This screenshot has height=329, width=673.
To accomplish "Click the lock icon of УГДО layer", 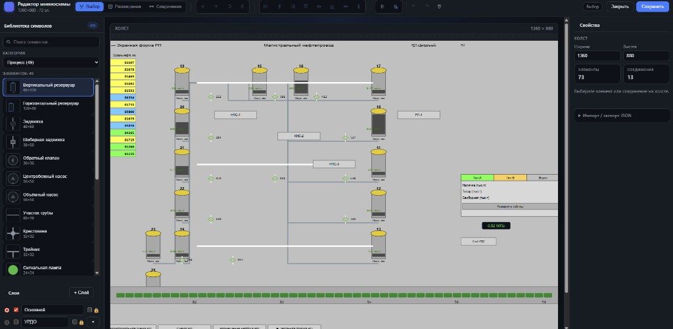I will [x=81, y=322].
